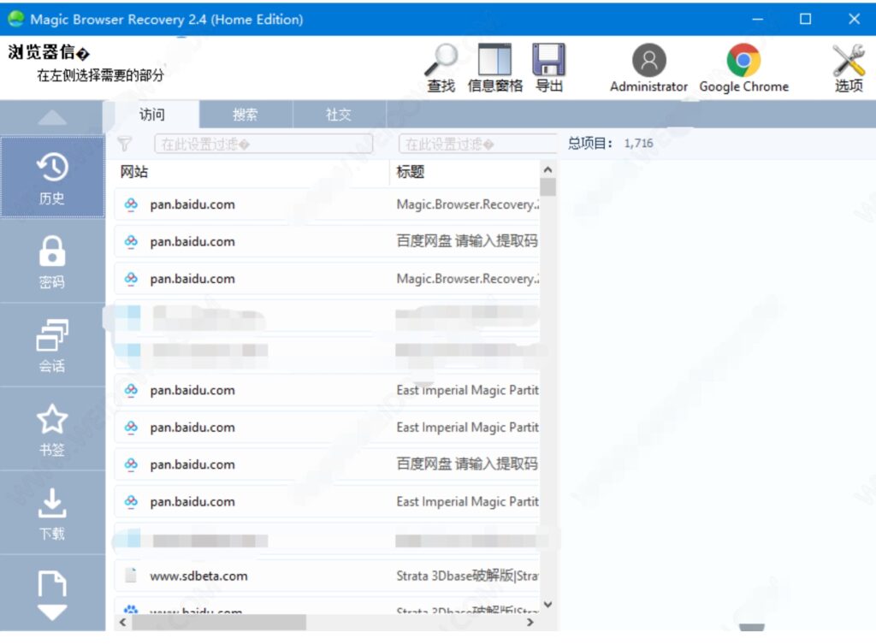Open the 会话 sessions section
This screenshot has width=876, height=644.
point(52,346)
